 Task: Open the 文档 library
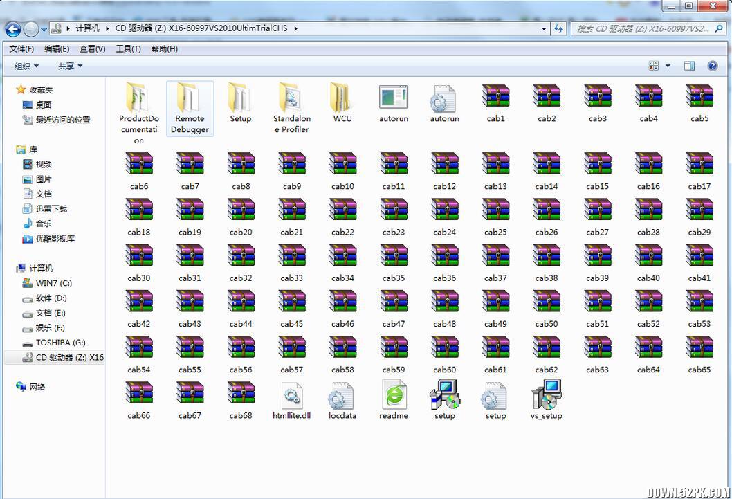click(44, 194)
